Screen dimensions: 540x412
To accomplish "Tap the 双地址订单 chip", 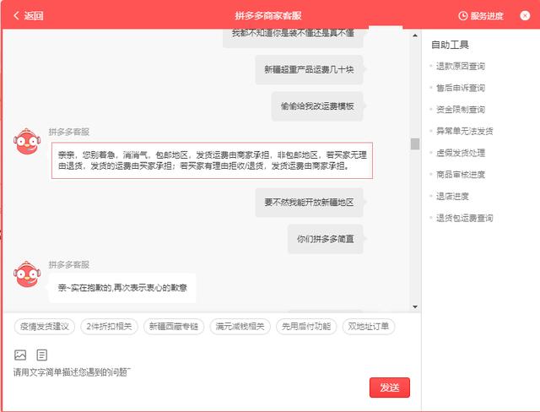I will 370,326.
